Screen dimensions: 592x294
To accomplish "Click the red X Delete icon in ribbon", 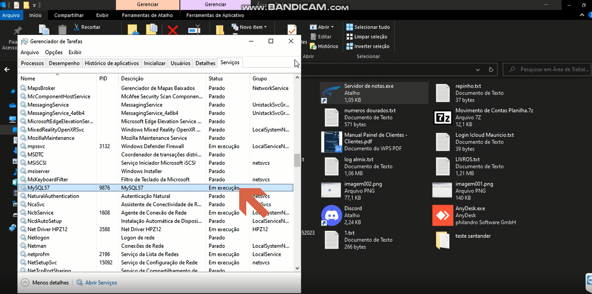I will tap(173, 30).
